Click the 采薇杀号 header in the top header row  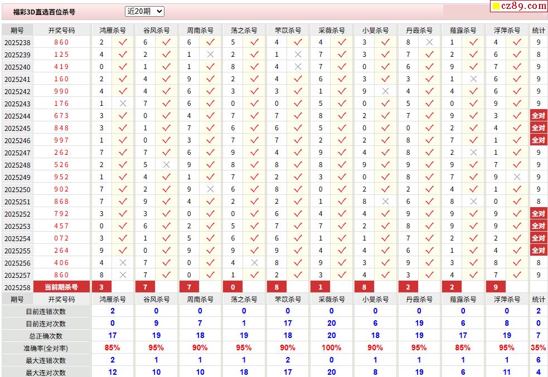coord(332,31)
